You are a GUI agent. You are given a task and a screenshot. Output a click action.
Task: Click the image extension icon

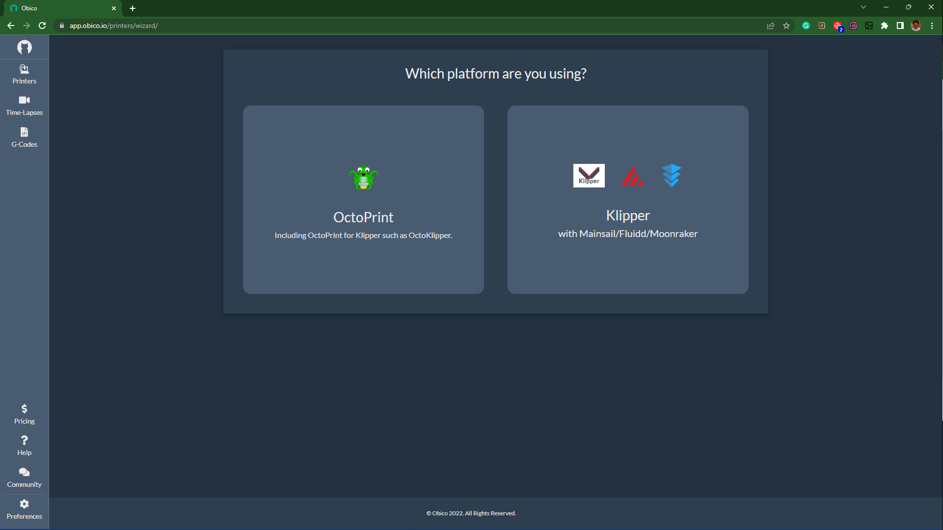pos(869,26)
